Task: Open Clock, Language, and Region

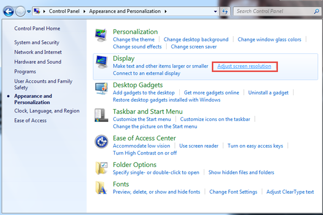Action: [x=47, y=111]
